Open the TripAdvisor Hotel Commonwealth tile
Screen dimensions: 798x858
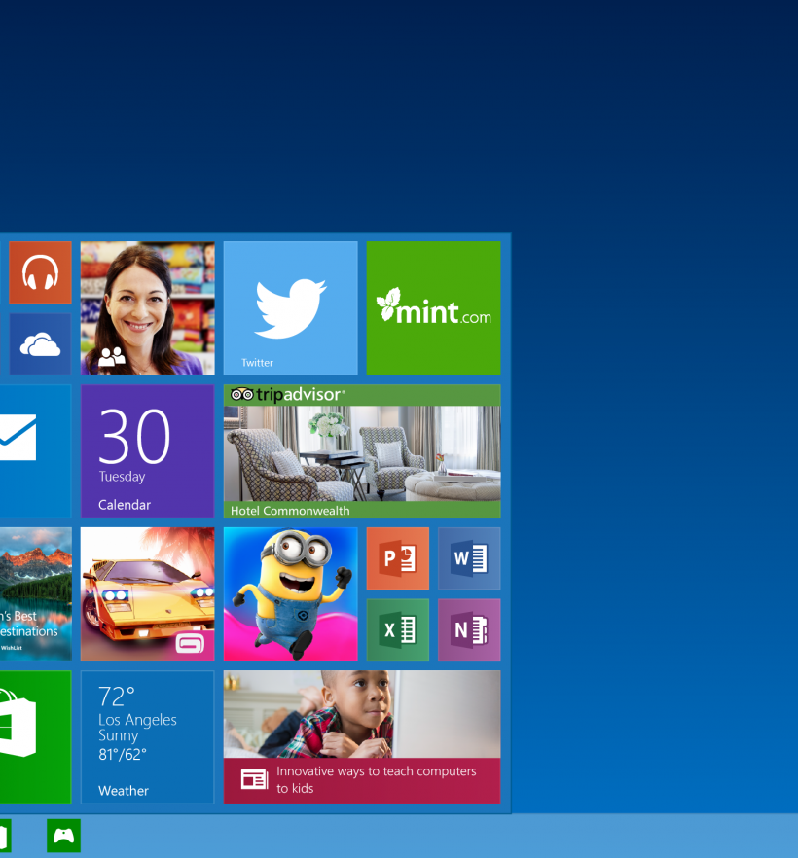[x=362, y=451]
